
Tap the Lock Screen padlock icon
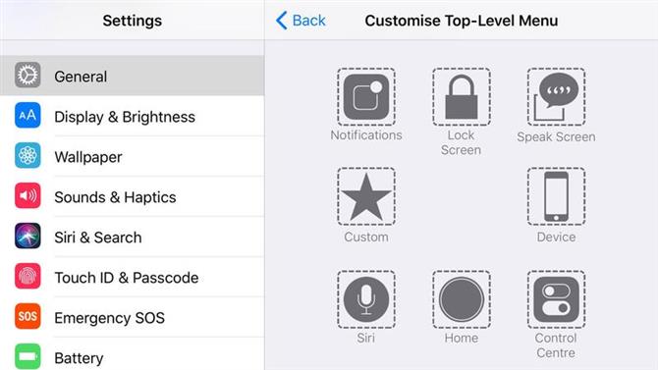[x=462, y=97]
